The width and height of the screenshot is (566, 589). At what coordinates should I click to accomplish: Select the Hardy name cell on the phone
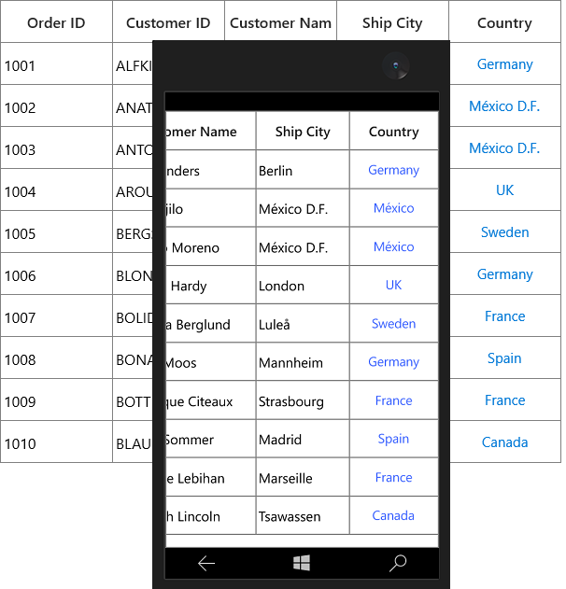pos(210,285)
